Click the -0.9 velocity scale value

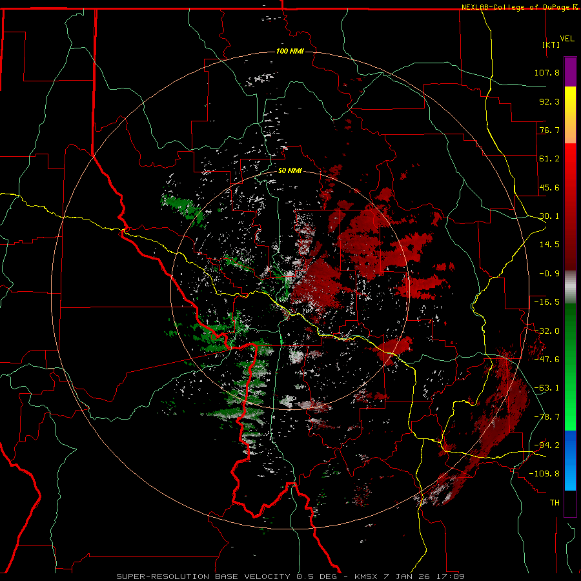click(x=549, y=274)
